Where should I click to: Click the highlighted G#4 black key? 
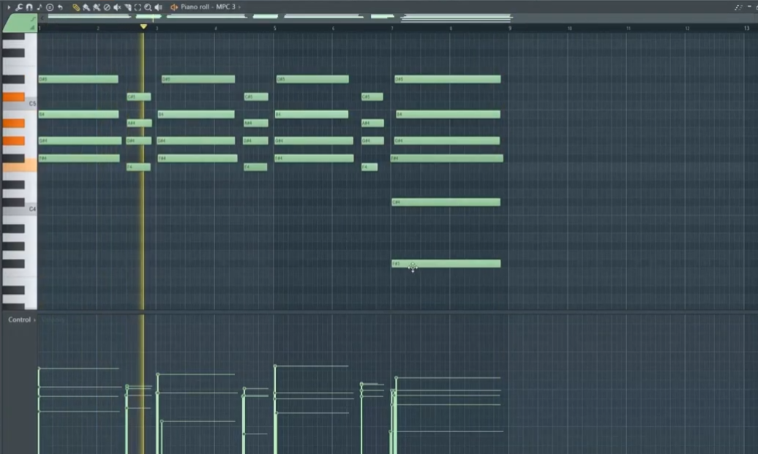pos(13,140)
